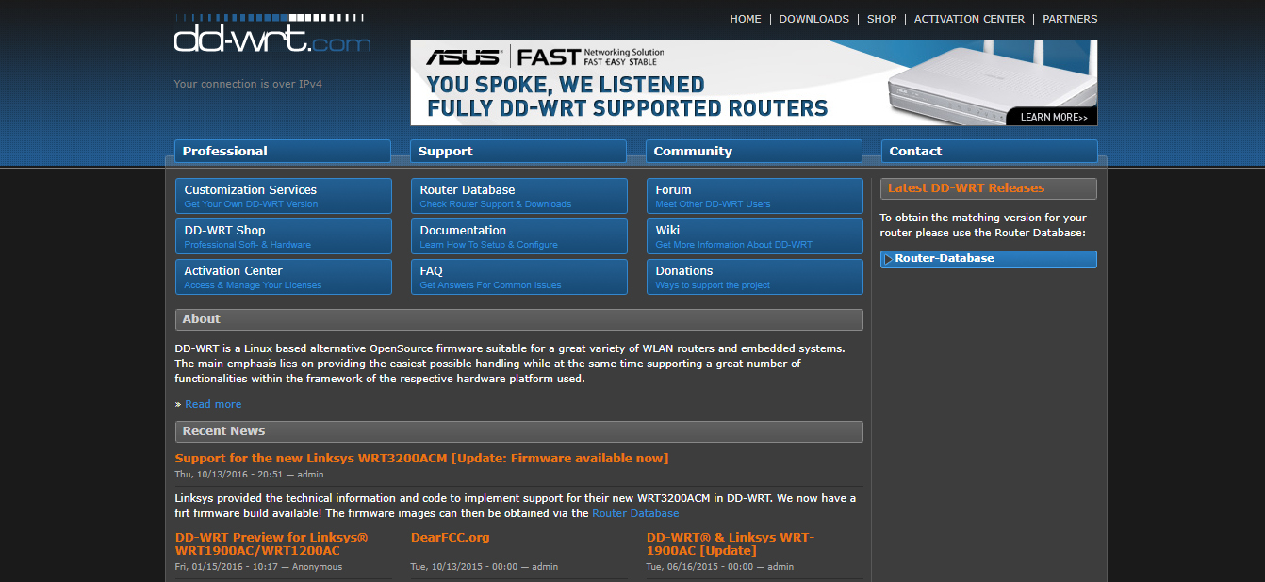This screenshot has height=582, width=1265.
Task: Open the DOWNLOADS menu item
Action: coord(813,19)
